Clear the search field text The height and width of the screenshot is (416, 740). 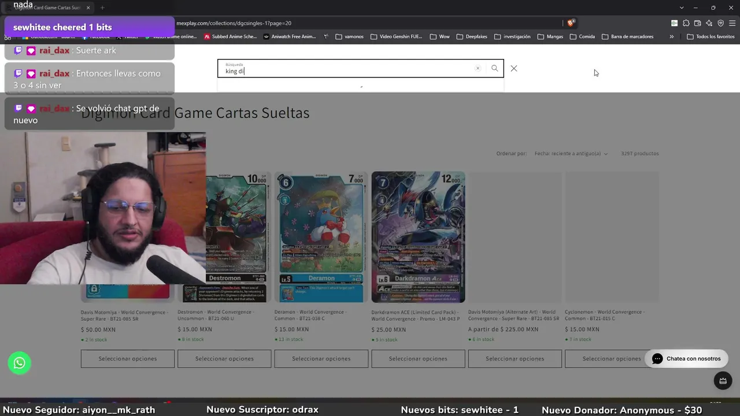pos(478,68)
